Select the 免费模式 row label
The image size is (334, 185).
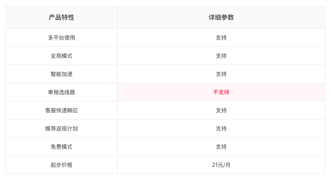pyautogui.click(x=62, y=147)
